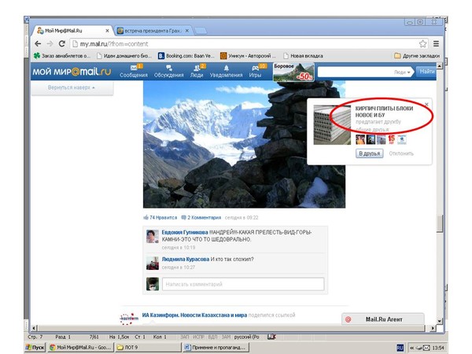
Task: Switch to Применение и пропаганд taskbar item
Action: 216,348
